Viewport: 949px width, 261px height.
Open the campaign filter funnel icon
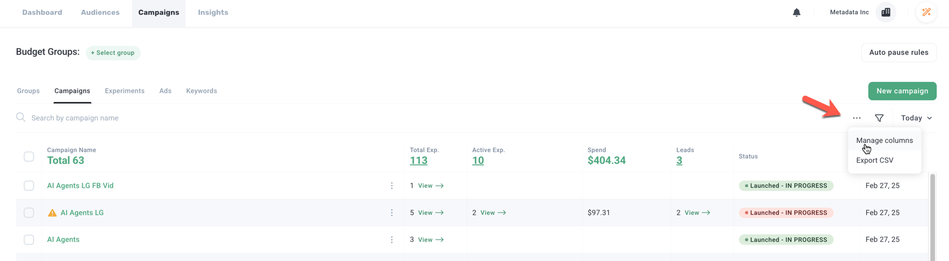[879, 118]
